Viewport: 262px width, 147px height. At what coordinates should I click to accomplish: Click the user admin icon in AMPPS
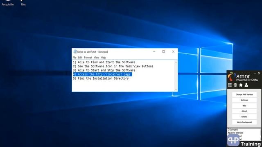point(246,85)
